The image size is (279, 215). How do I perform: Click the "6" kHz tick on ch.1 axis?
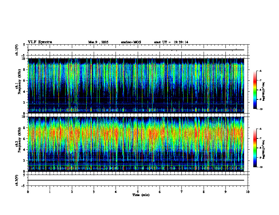(25, 81)
